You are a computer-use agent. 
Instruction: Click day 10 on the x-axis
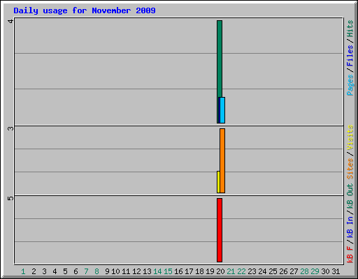point(115,271)
